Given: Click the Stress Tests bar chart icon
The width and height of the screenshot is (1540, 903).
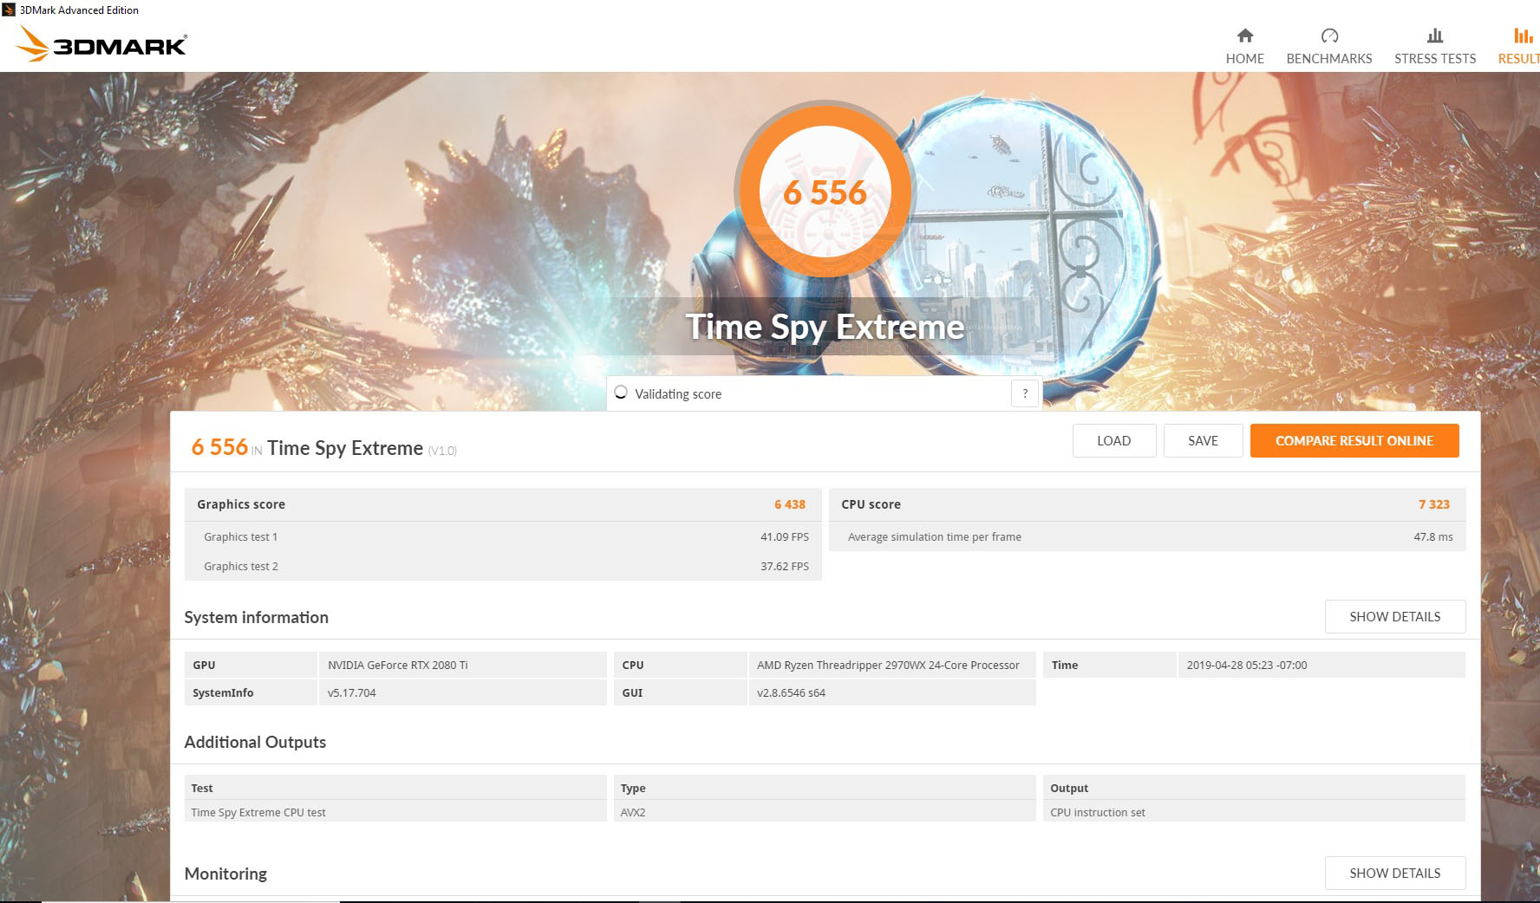Looking at the screenshot, I should [x=1435, y=36].
